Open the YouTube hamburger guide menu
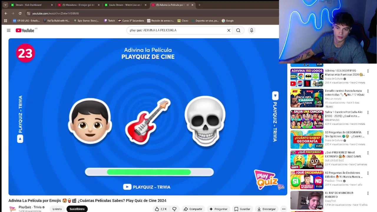 pyautogui.click(x=9, y=30)
